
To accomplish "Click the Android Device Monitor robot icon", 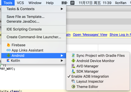I will [x=73, y=61].
